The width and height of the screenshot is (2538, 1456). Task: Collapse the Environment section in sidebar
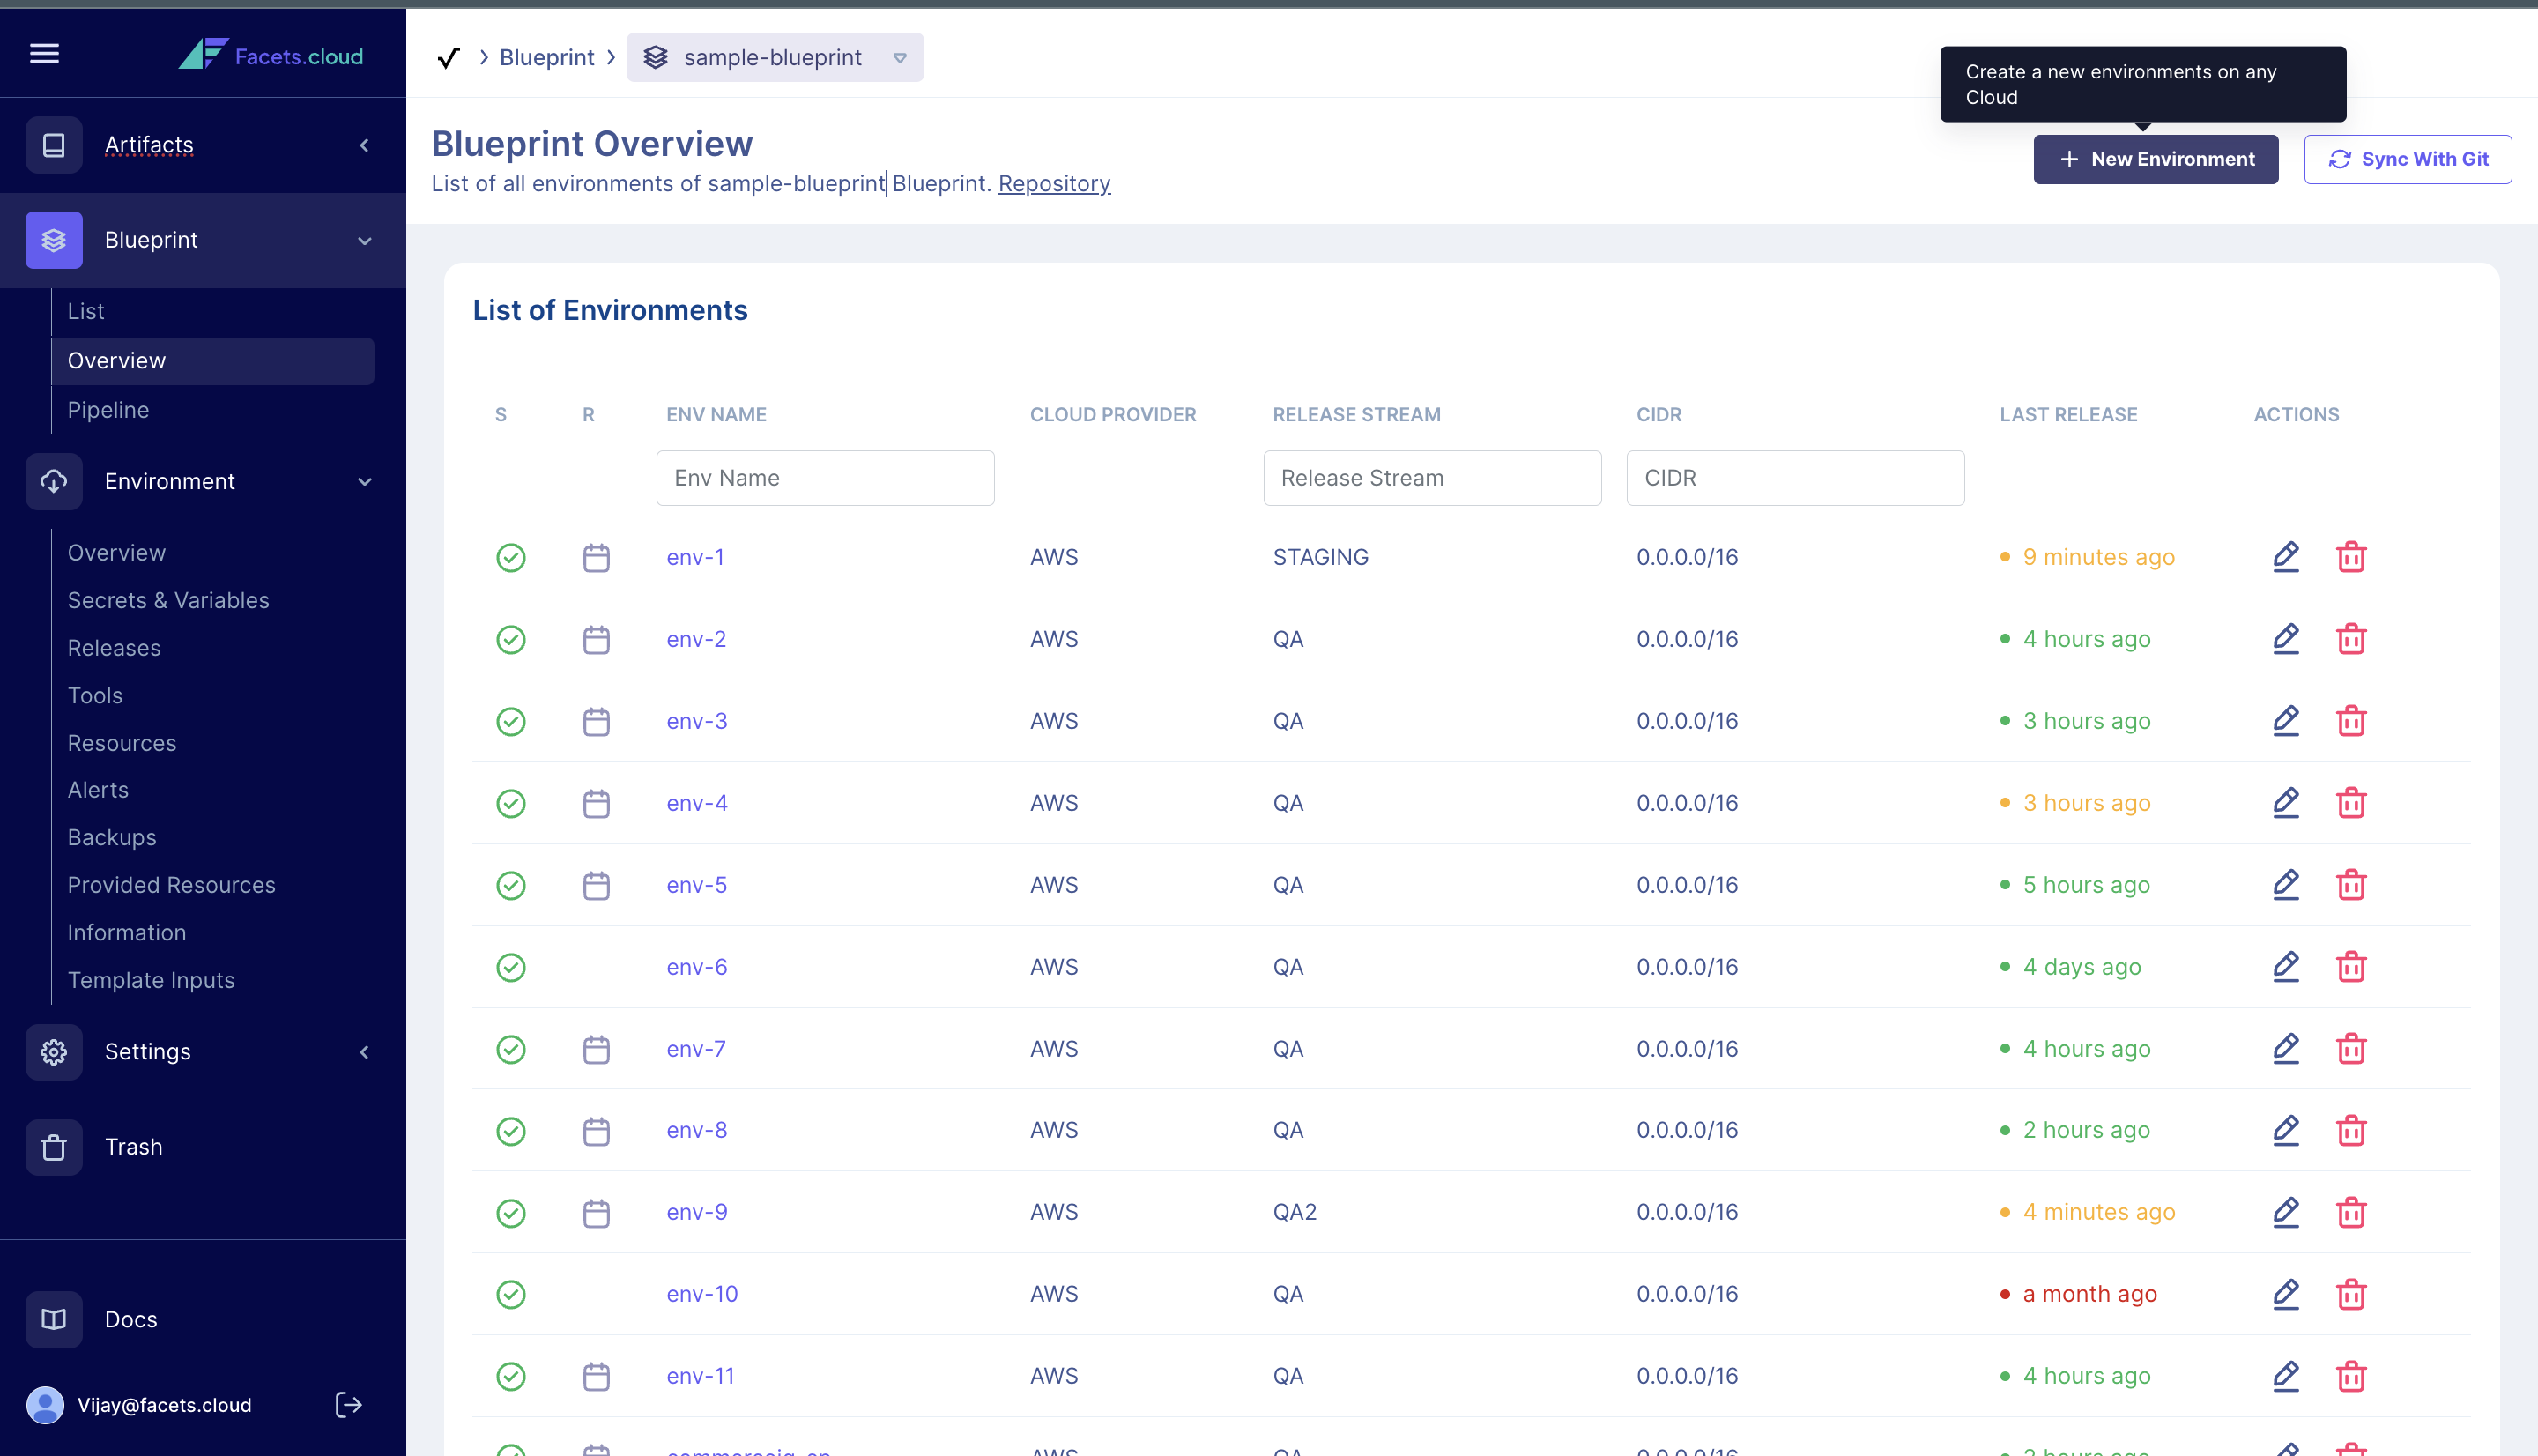click(x=364, y=481)
